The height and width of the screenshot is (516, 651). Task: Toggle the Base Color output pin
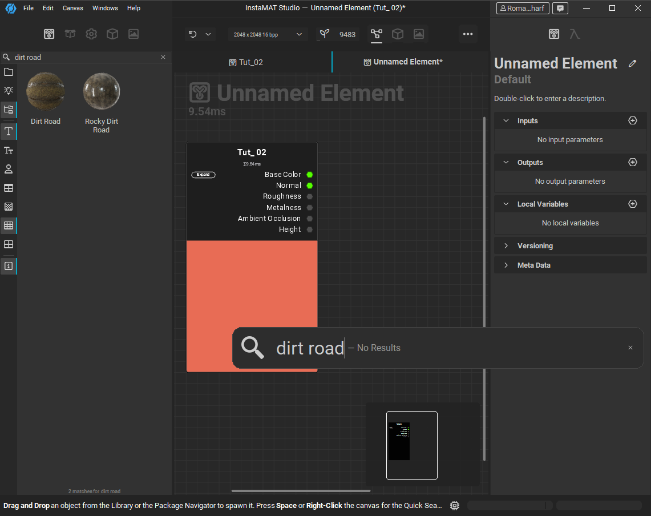(310, 175)
